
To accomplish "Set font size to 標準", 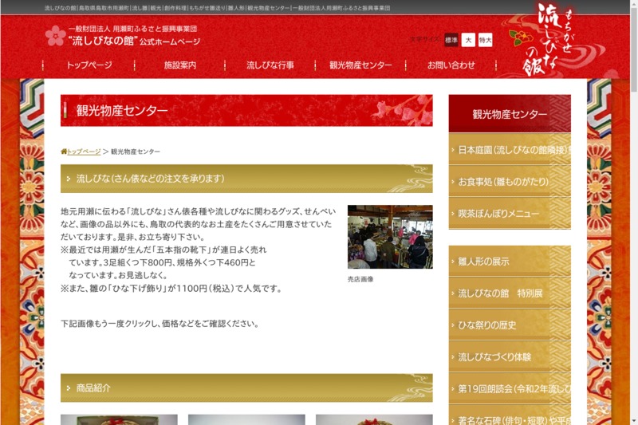I will (x=451, y=39).
